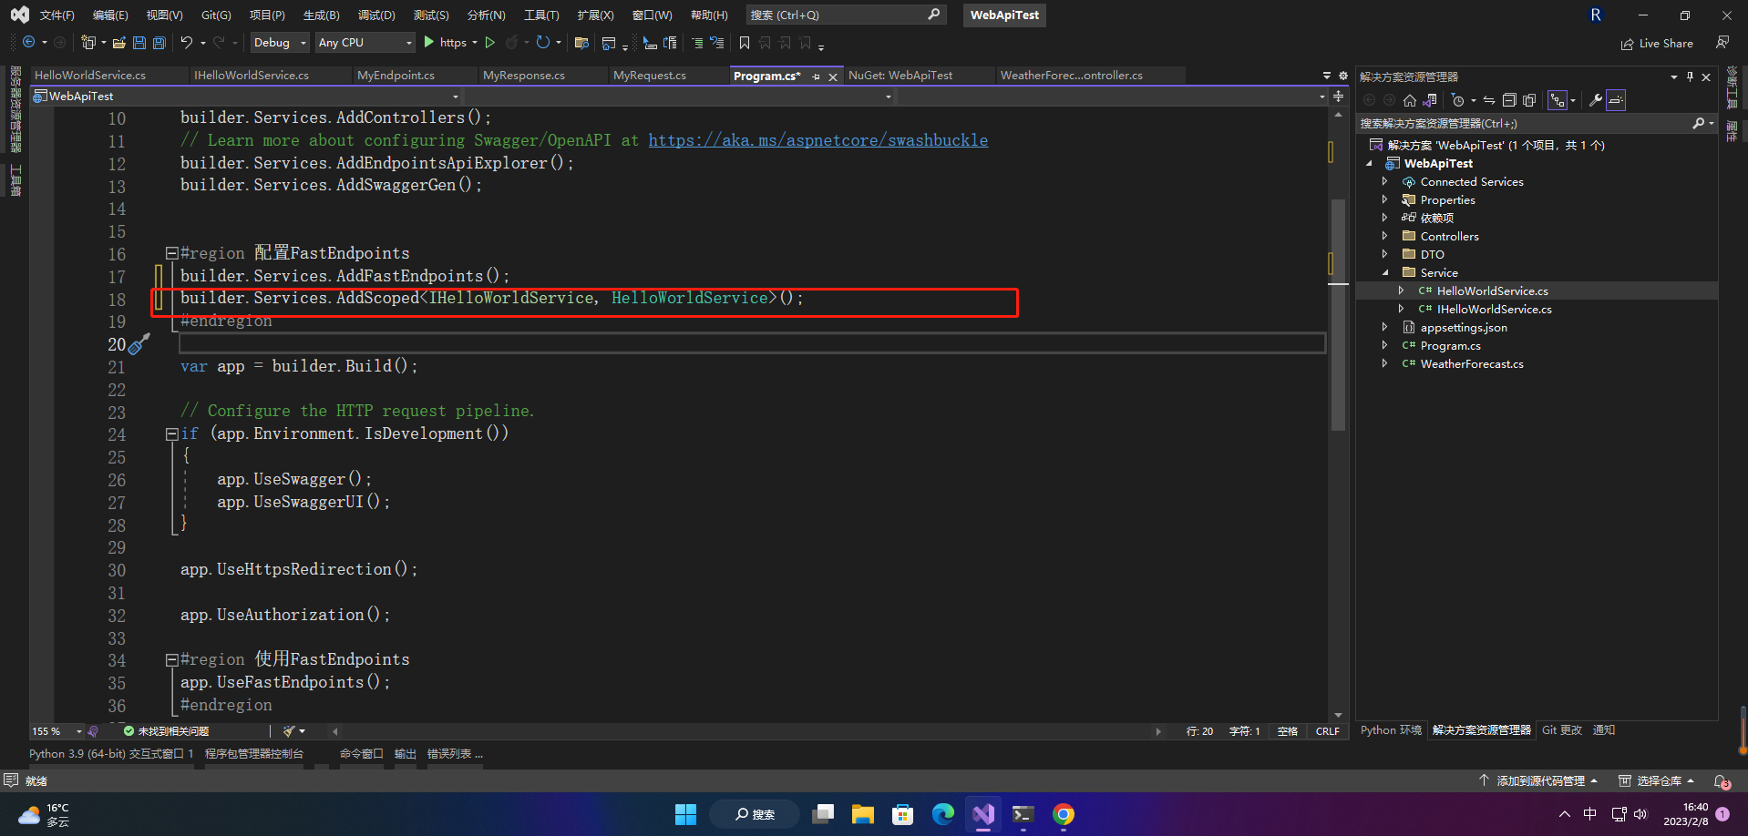Expand the Controllers folder node

(x=1384, y=236)
